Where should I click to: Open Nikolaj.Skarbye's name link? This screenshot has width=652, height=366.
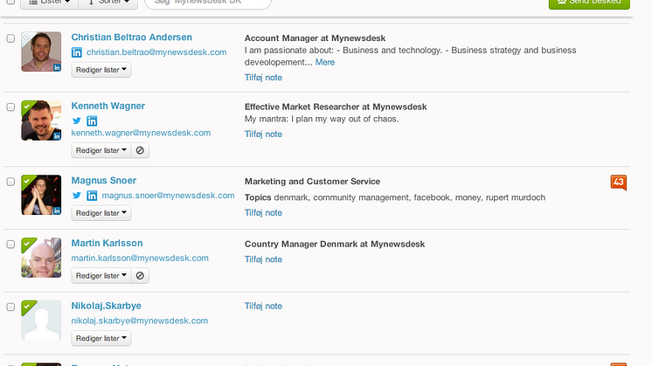[x=106, y=307]
